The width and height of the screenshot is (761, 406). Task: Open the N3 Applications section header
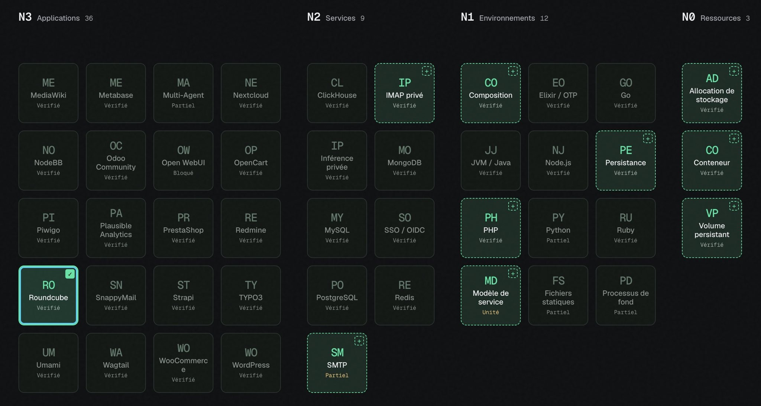tap(56, 17)
